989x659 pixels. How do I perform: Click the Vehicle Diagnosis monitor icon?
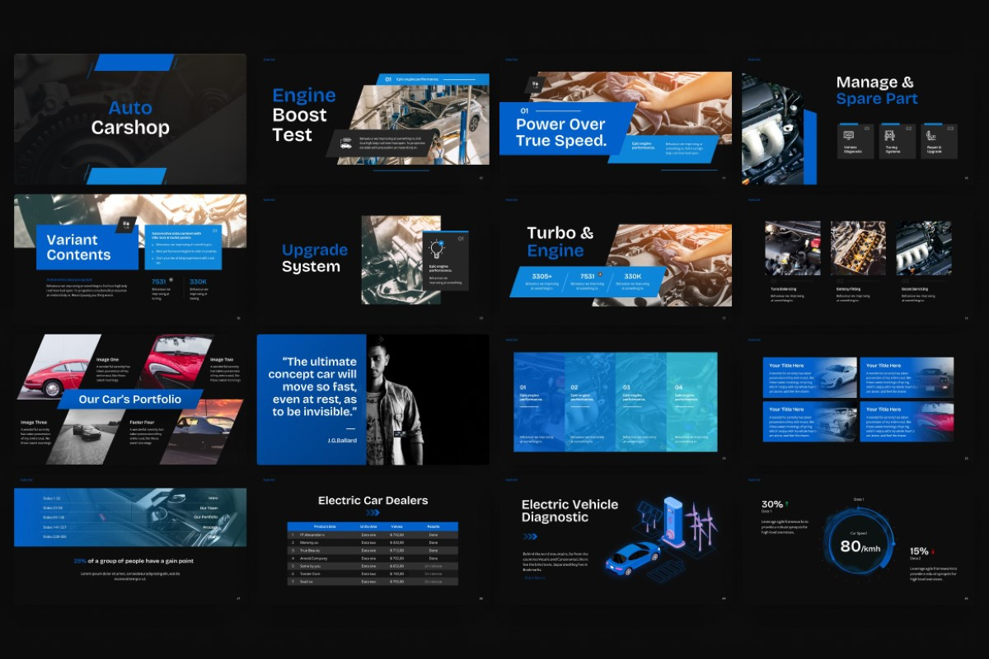848,135
